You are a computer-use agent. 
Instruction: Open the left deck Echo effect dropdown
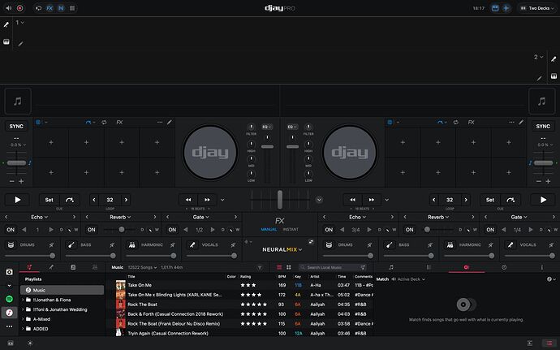click(x=39, y=217)
